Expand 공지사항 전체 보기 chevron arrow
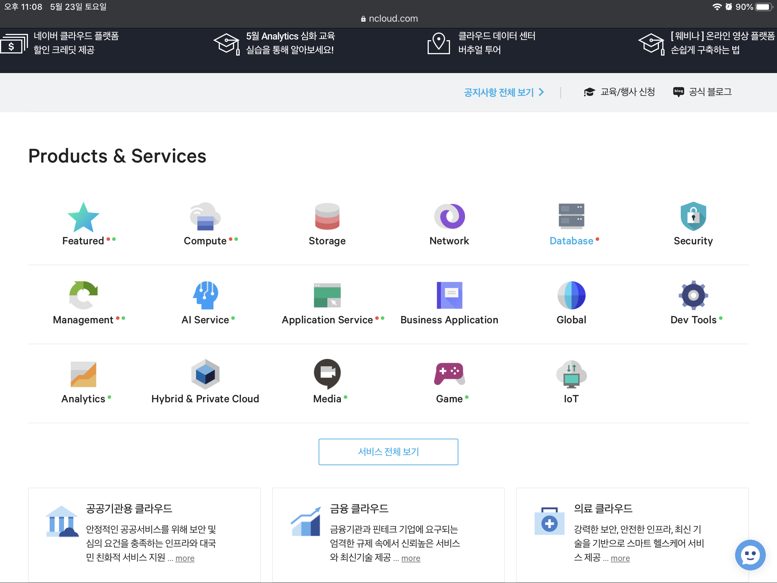 541,92
